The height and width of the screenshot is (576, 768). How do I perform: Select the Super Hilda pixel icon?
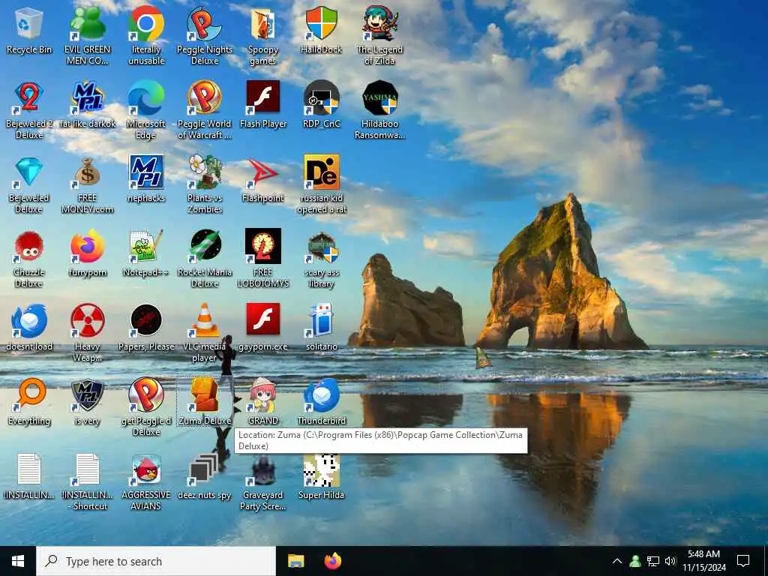(x=321, y=476)
